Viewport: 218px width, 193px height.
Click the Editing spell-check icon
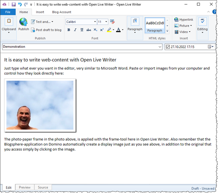point(202,21)
